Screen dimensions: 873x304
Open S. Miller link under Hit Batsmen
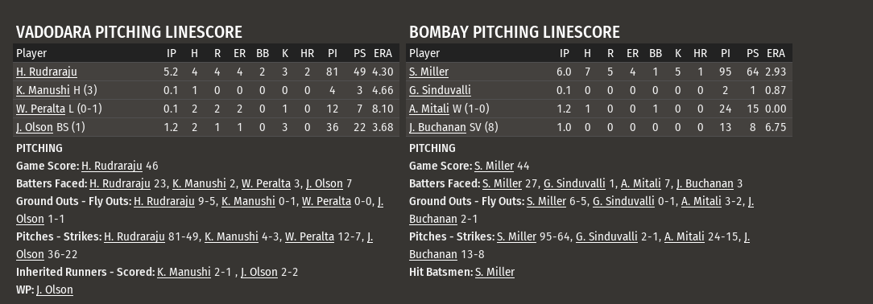coord(495,272)
